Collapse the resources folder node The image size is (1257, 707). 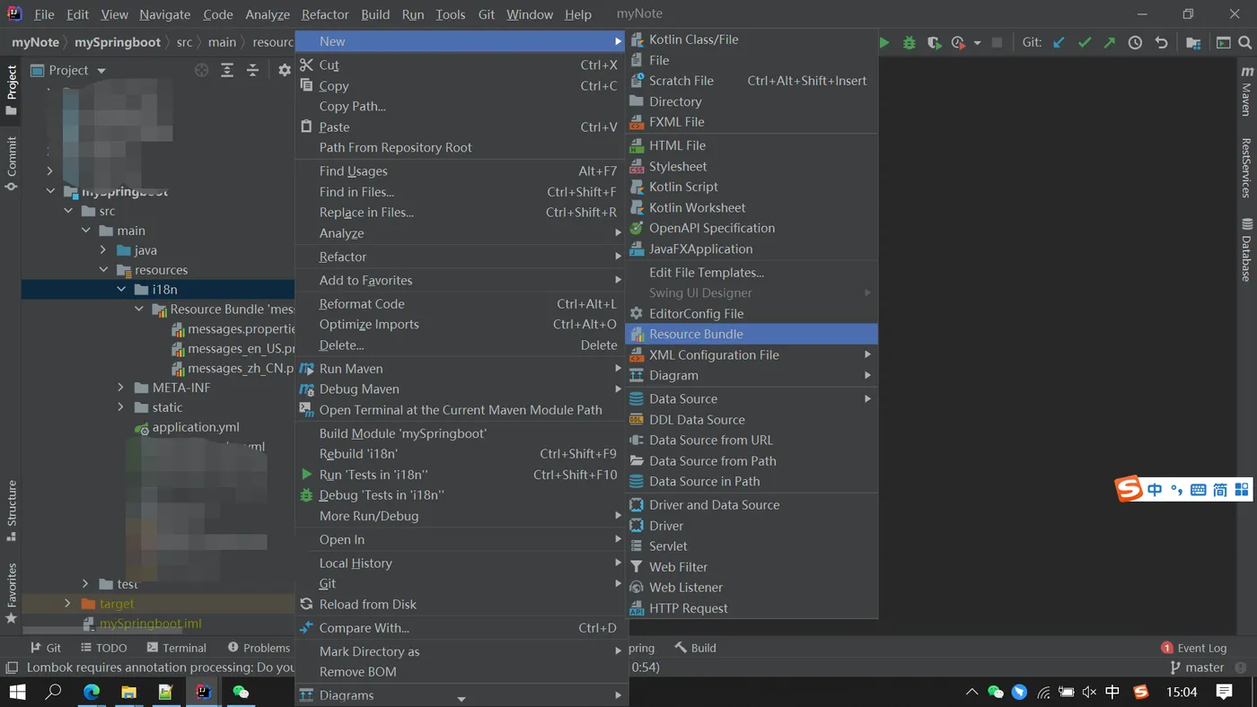click(x=103, y=270)
